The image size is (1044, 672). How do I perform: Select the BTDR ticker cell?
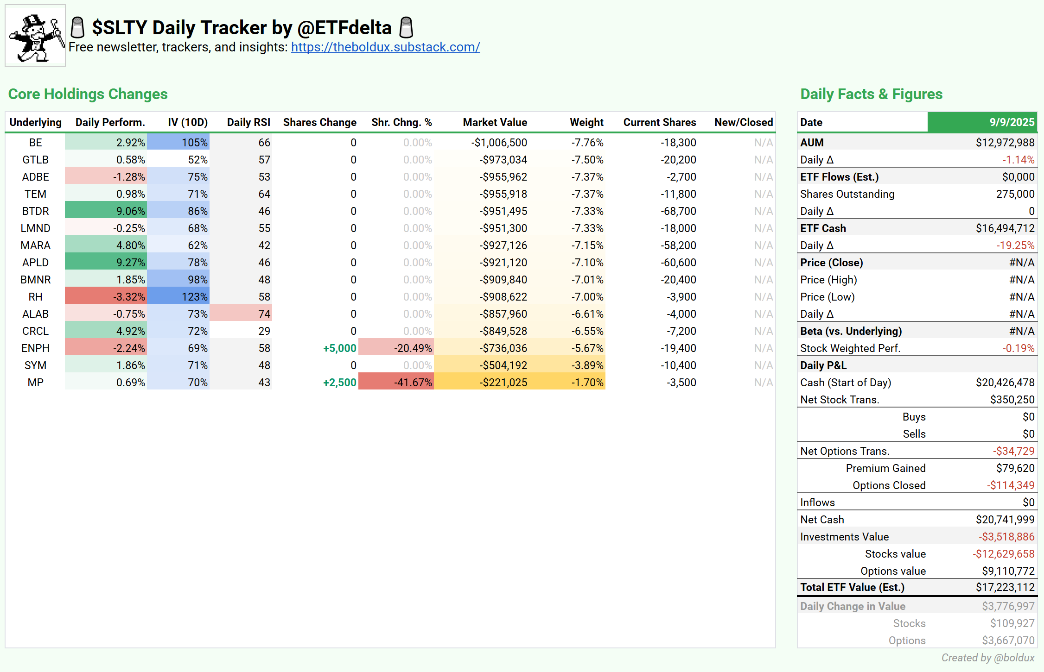pyautogui.click(x=35, y=211)
